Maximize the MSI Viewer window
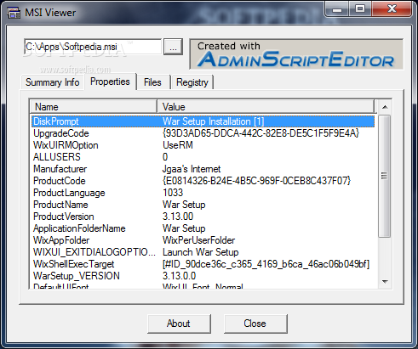418x349 pixels. pyautogui.click(x=360, y=9)
